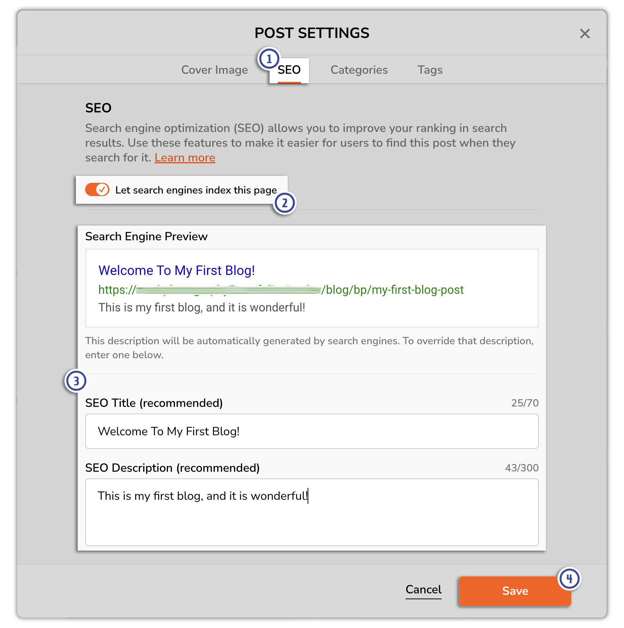Close the Post Settings dialog
This screenshot has width=624, height=628.
coord(585,34)
